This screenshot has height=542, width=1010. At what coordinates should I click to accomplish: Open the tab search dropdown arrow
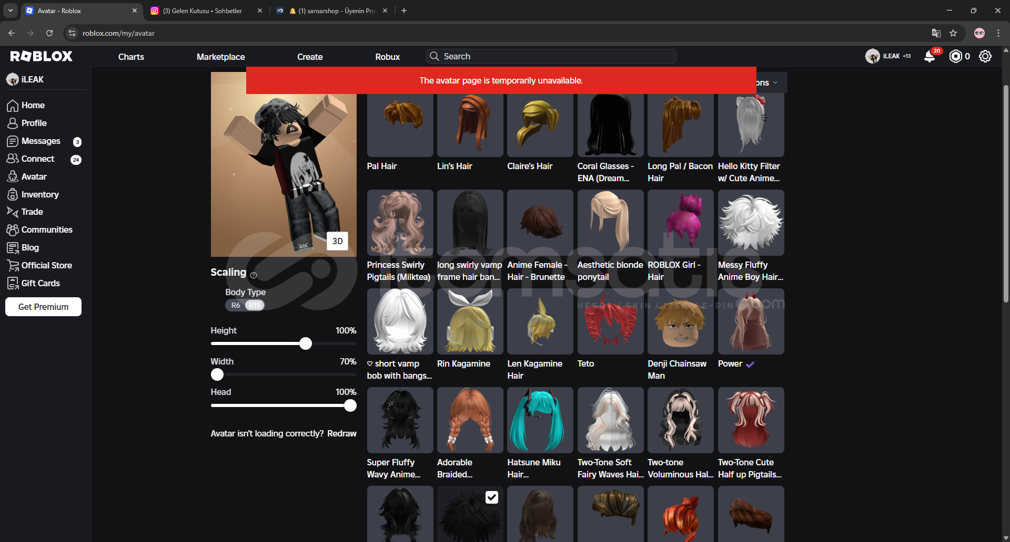point(11,11)
